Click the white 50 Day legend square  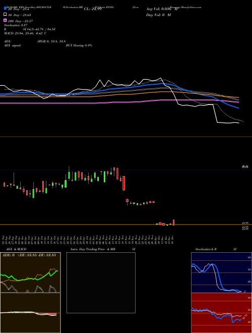pos(5,15)
